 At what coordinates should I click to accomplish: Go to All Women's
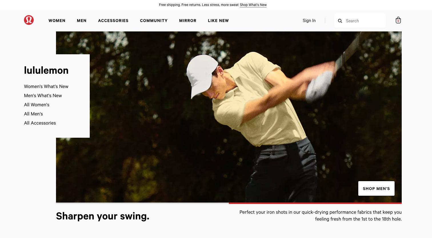(x=37, y=105)
